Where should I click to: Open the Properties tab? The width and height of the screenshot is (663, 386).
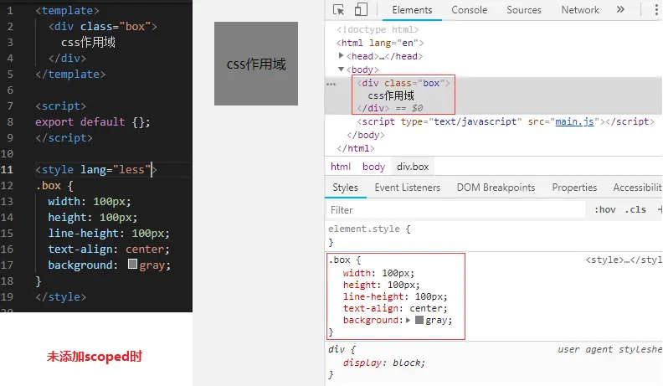[x=574, y=188]
